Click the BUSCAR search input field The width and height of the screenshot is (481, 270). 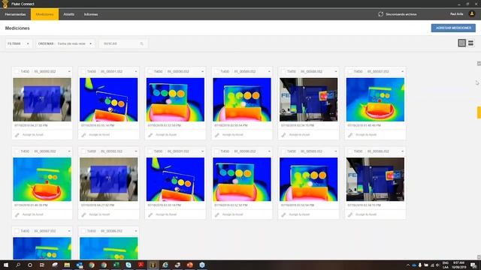tap(123, 43)
